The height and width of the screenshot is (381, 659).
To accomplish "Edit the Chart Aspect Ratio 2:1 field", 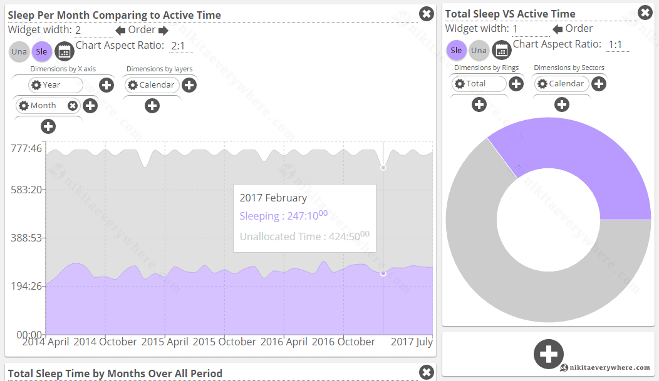I will click(177, 46).
